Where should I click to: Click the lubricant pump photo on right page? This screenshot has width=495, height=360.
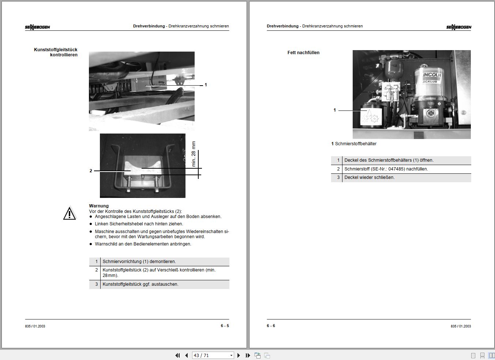(x=412, y=94)
